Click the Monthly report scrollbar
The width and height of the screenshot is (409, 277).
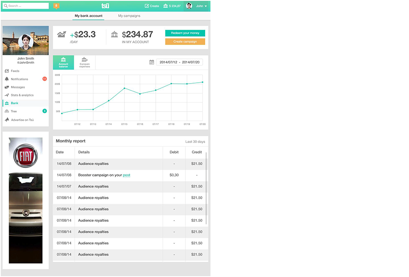coord(206,188)
